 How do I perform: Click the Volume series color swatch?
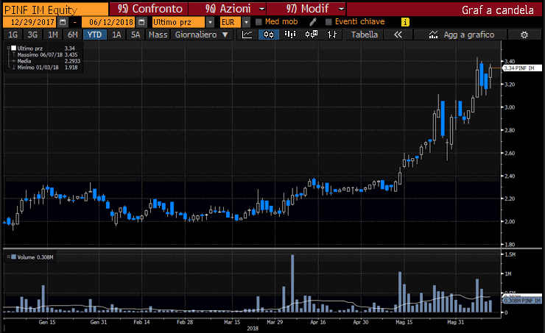click(13, 257)
